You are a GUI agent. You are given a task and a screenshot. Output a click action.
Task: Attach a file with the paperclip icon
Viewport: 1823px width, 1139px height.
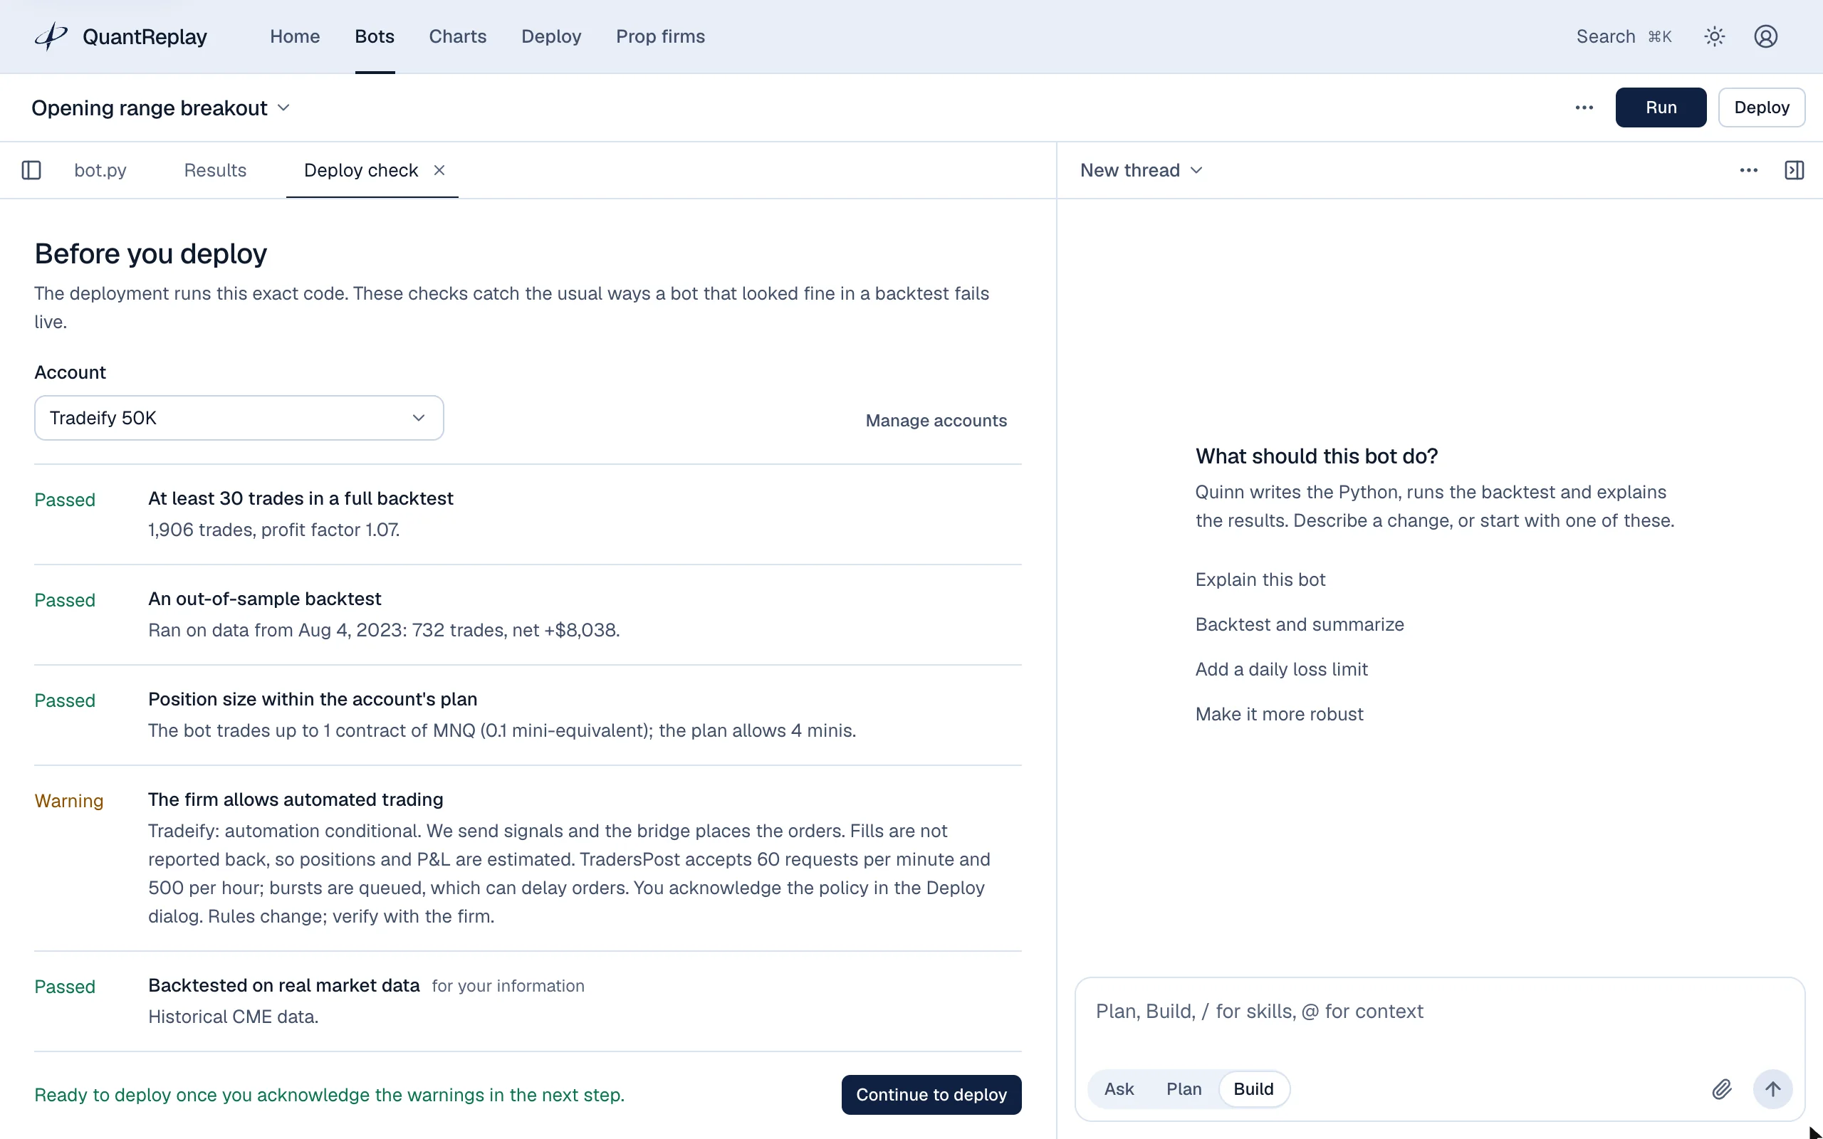point(1722,1089)
